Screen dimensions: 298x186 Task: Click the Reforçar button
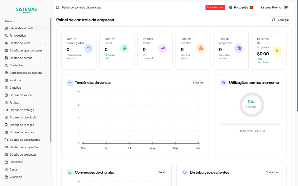click(x=280, y=20)
